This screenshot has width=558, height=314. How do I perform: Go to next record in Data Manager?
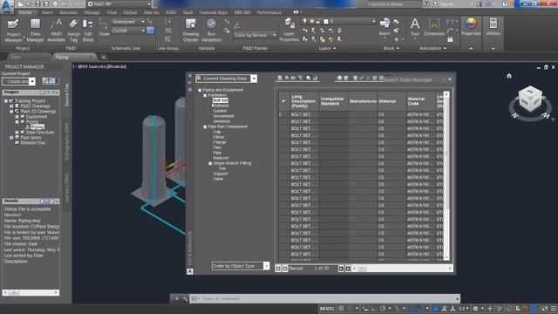[341, 269]
